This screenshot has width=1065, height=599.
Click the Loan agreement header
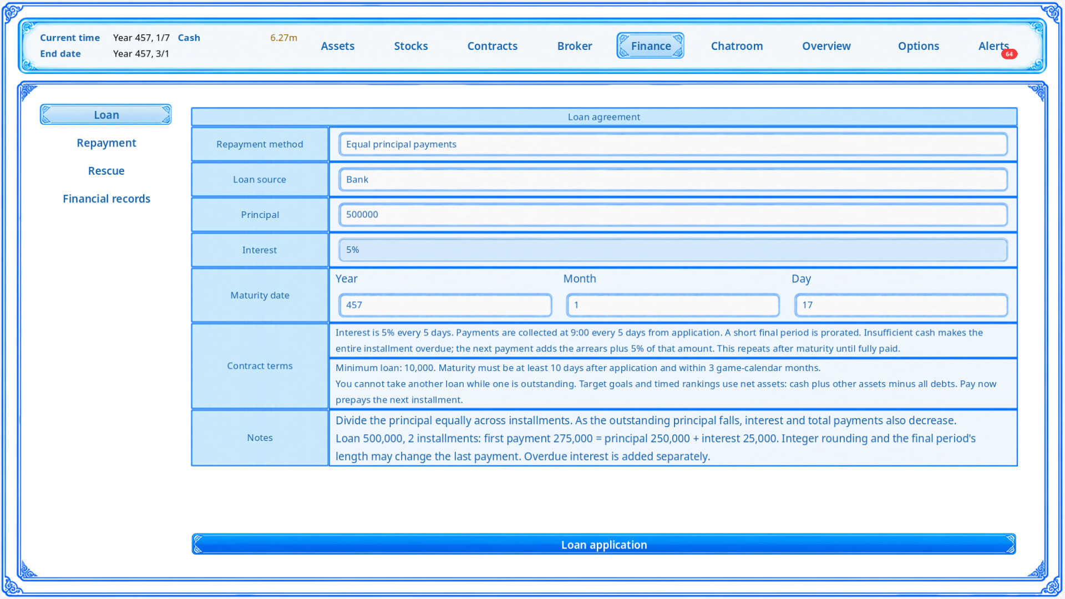tap(604, 117)
